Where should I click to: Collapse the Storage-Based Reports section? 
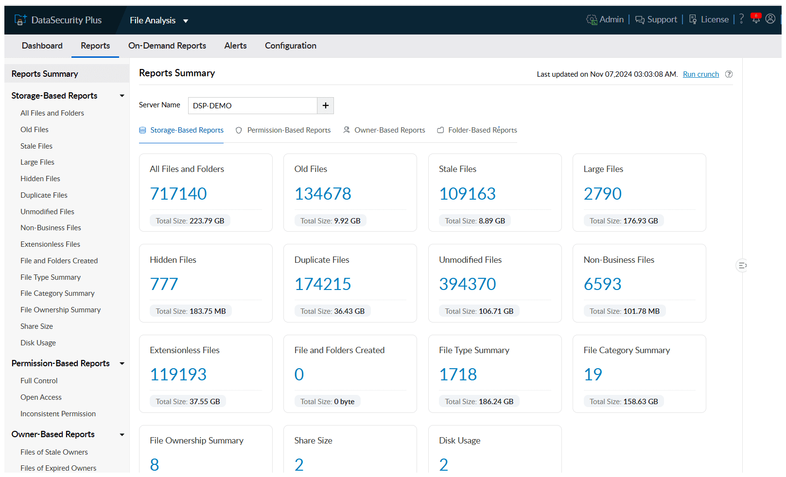122,96
